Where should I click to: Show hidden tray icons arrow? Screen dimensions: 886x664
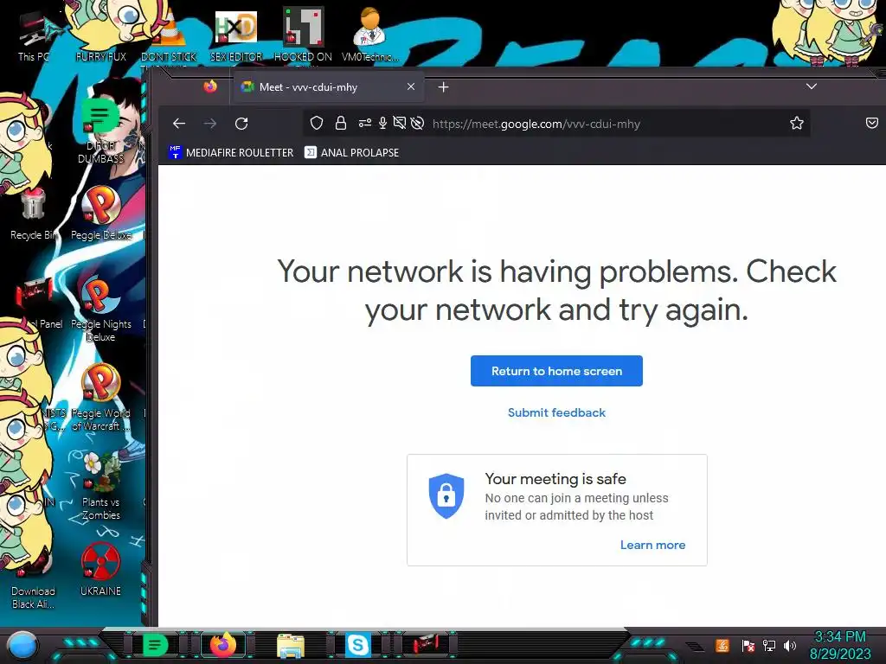click(697, 647)
